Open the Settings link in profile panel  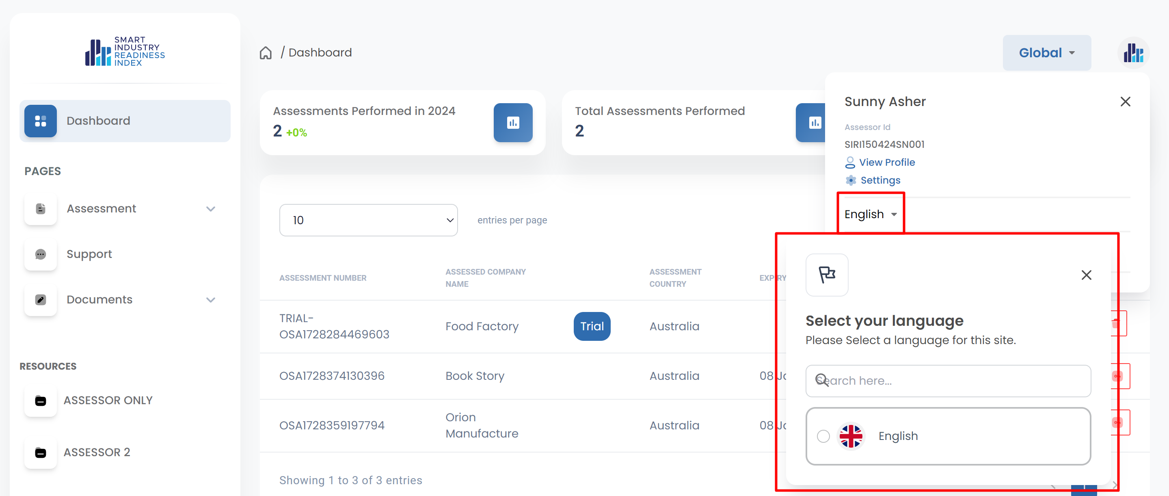pyautogui.click(x=880, y=180)
